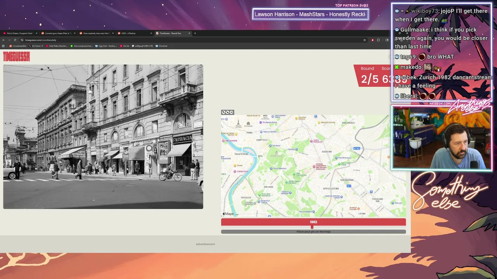The width and height of the screenshot is (497, 279).
Task: Open the gif (299×278) bookmark
Action: pos(142,46)
